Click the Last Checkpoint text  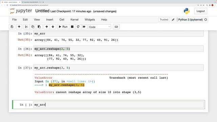coord(71,11)
